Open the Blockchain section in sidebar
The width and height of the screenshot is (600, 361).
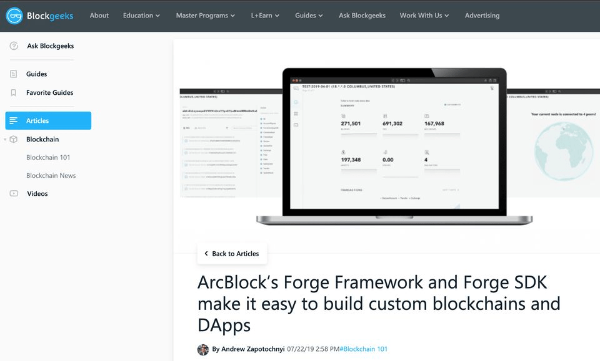(42, 139)
